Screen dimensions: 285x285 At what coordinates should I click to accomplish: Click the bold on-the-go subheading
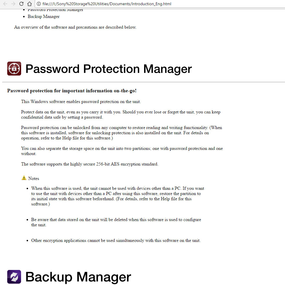[x=72, y=91]
